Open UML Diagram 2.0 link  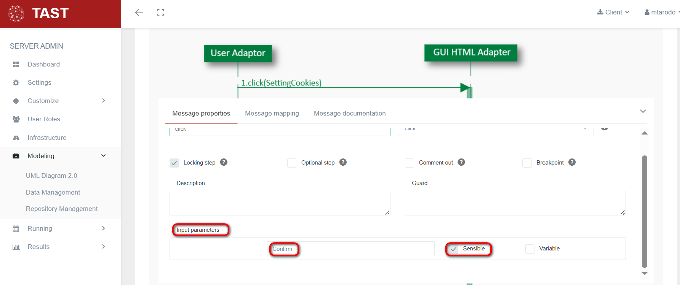tap(51, 176)
